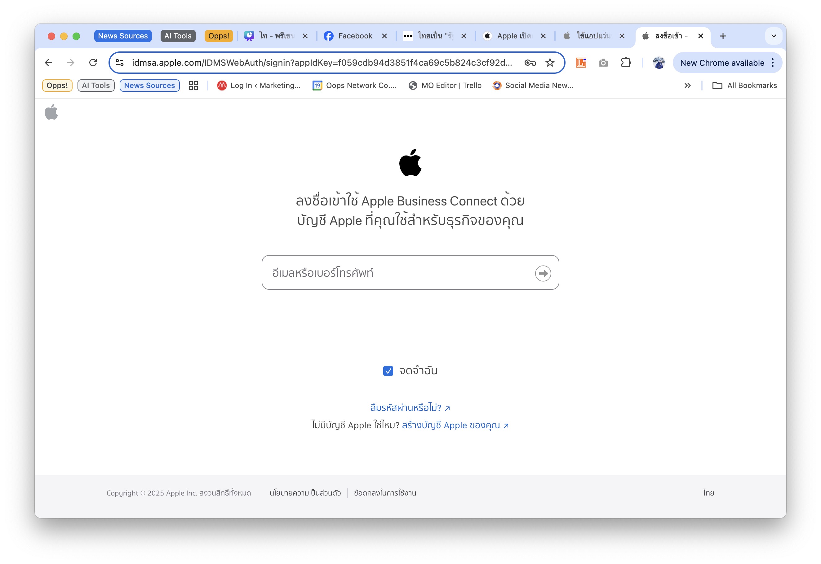The width and height of the screenshot is (821, 564).
Task: Show more bookmarks with the double chevron
Action: (x=687, y=86)
